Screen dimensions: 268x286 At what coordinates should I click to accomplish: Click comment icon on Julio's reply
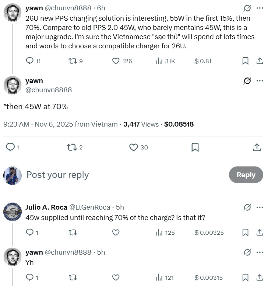(29, 232)
